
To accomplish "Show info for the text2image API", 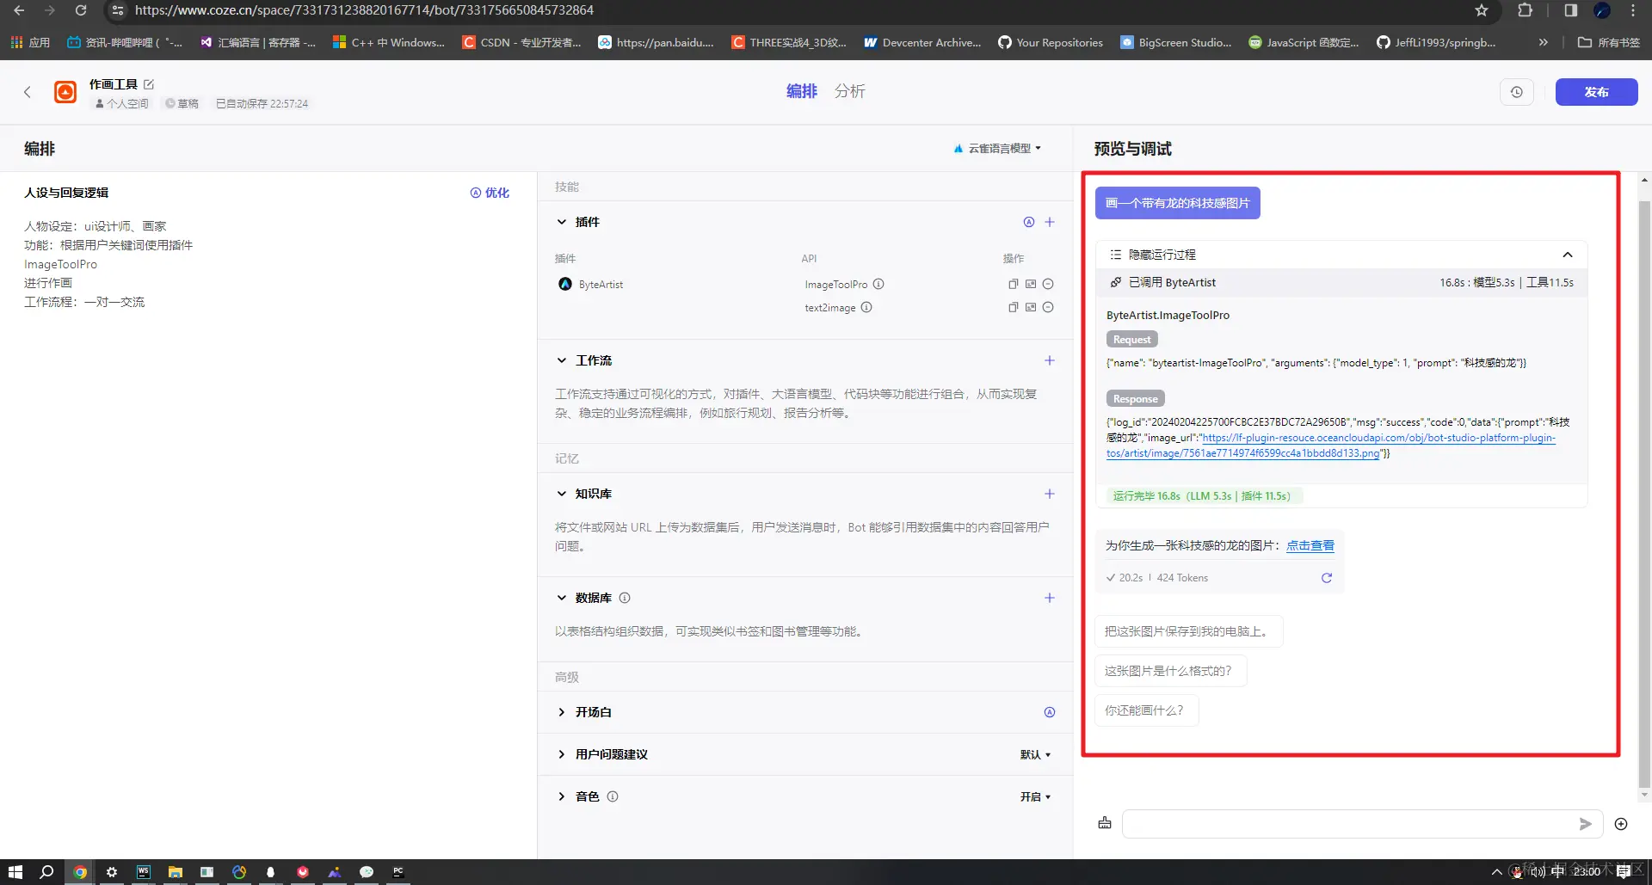I will pyautogui.click(x=866, y=307).
